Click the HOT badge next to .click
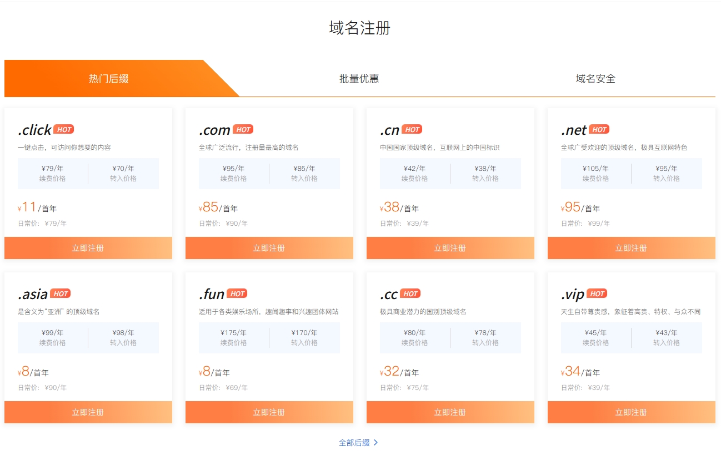Image resolution: width=721 pixels, height=451 pixels. 64,129
